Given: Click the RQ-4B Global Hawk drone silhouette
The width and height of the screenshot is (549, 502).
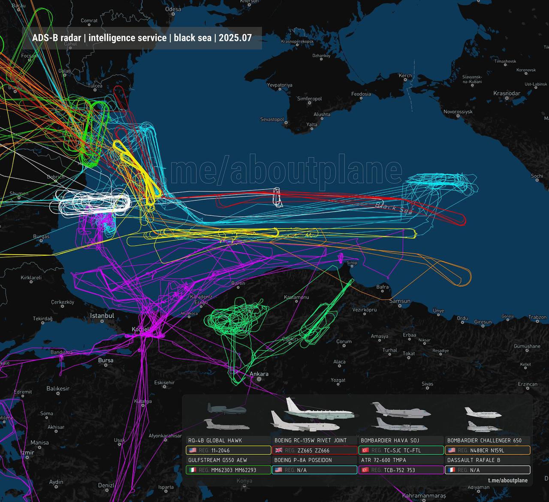Looking at the screenshot, I should (x=227, y=408).
